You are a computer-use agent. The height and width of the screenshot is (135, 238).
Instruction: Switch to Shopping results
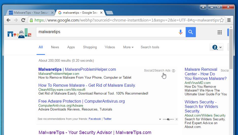[90, 47]
